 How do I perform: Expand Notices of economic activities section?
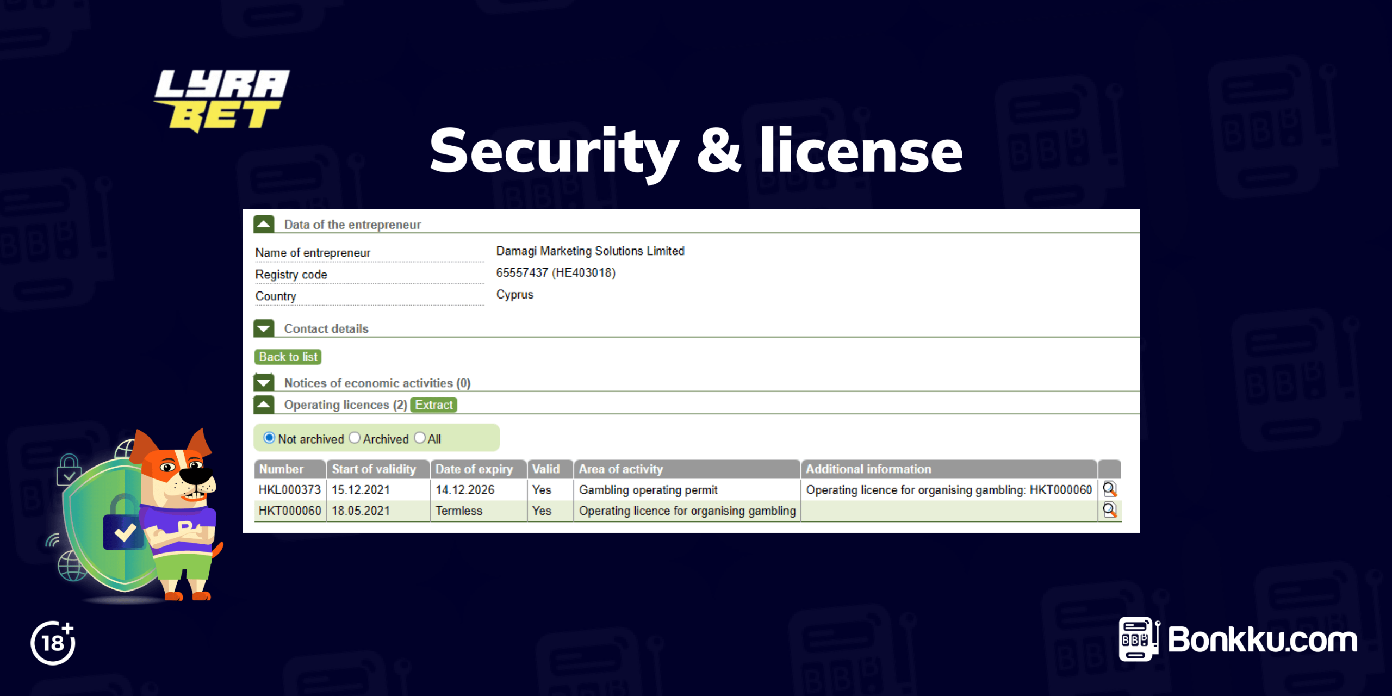tap(264, 383)
